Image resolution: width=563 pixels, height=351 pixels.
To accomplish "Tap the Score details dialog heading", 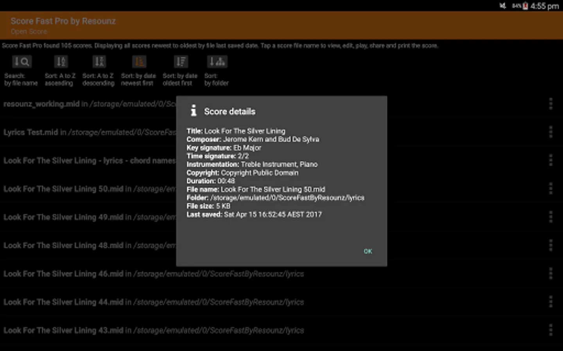I will (x=230, y=112).
